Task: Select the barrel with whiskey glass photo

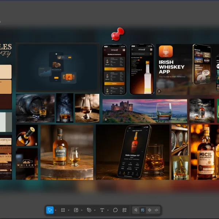Action: coord(35,108)
